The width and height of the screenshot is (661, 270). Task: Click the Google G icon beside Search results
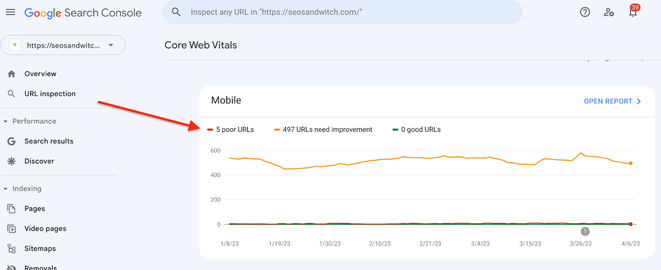tap(11, 141)
